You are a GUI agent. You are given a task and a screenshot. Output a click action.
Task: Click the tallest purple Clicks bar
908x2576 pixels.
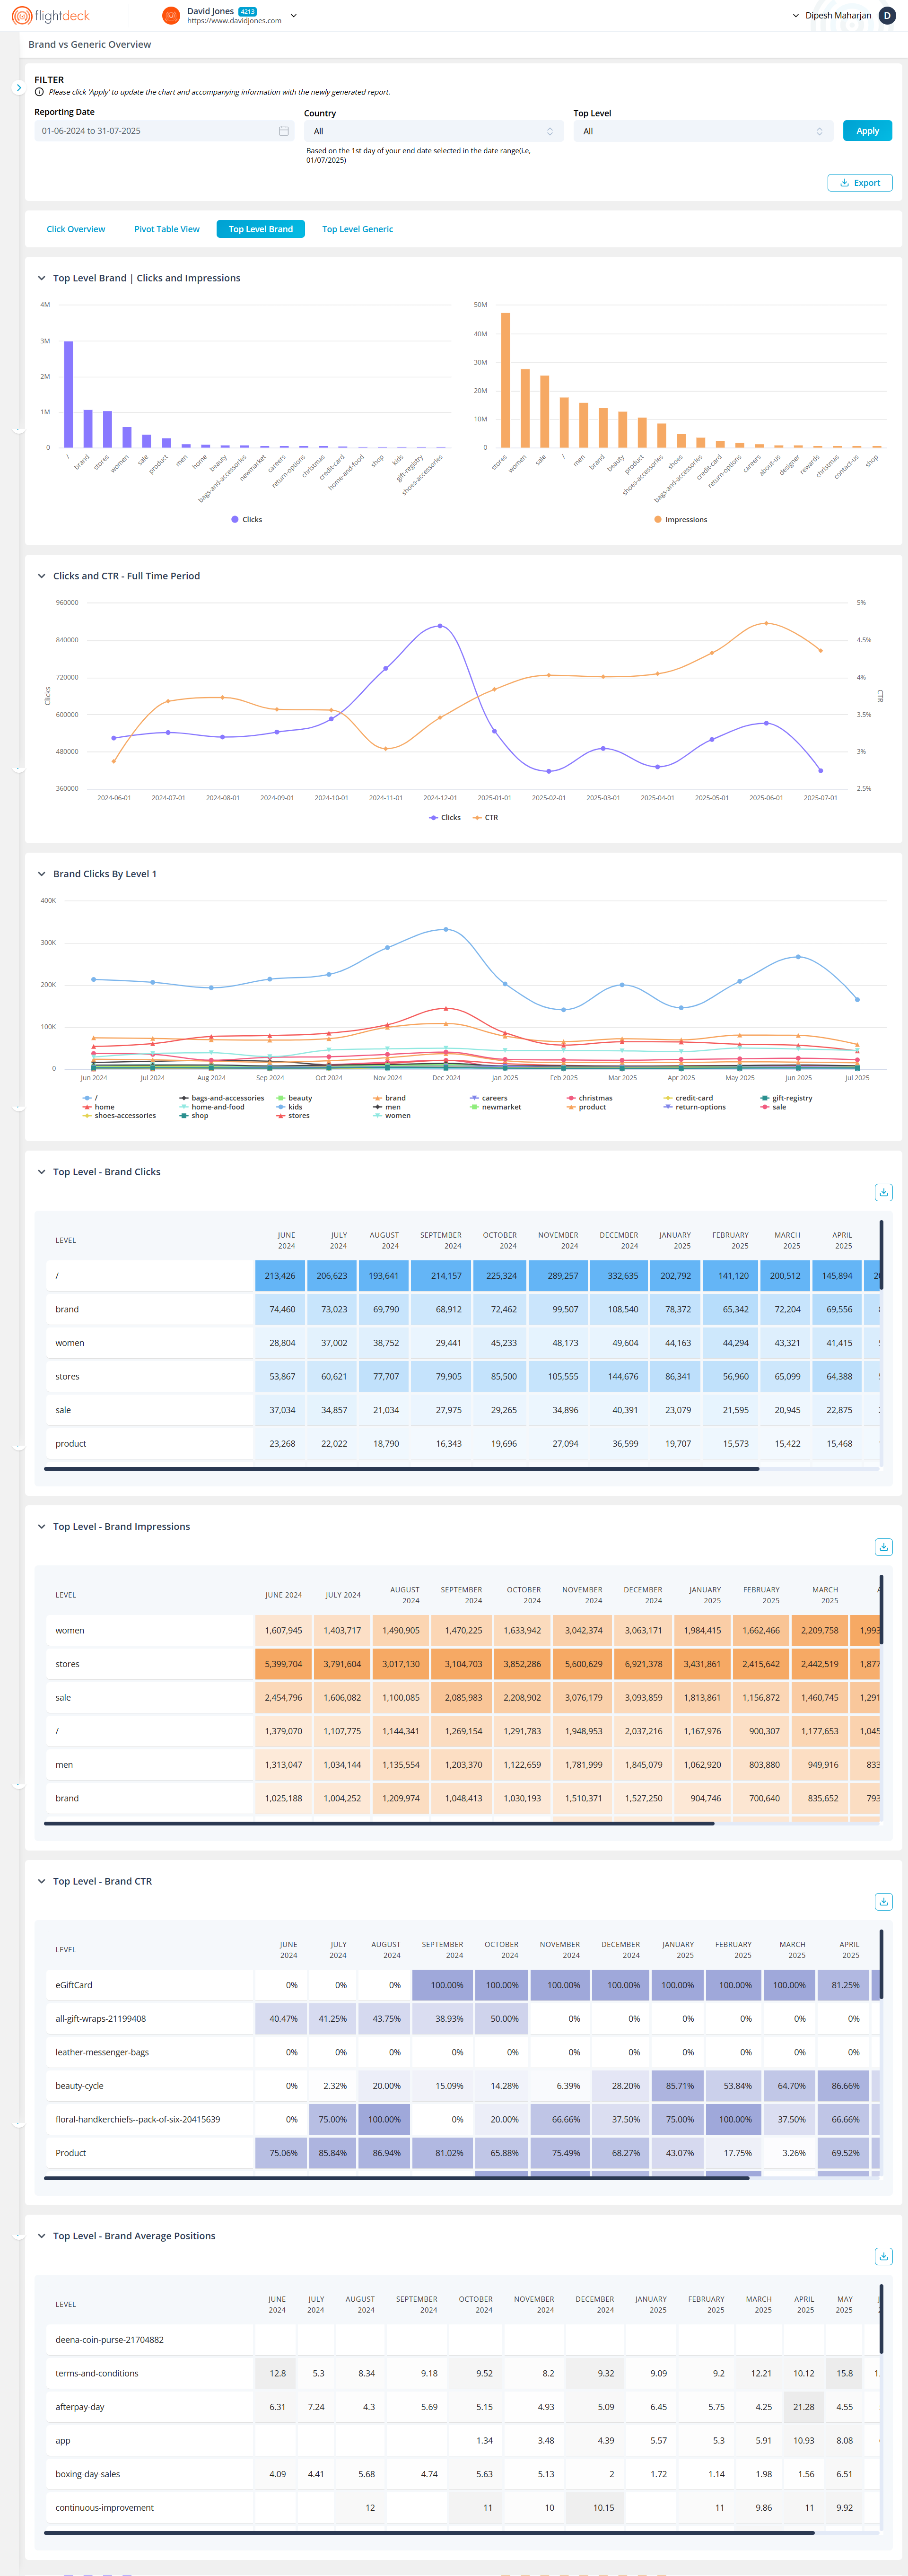pyautogui.click(x=68, y=394)
